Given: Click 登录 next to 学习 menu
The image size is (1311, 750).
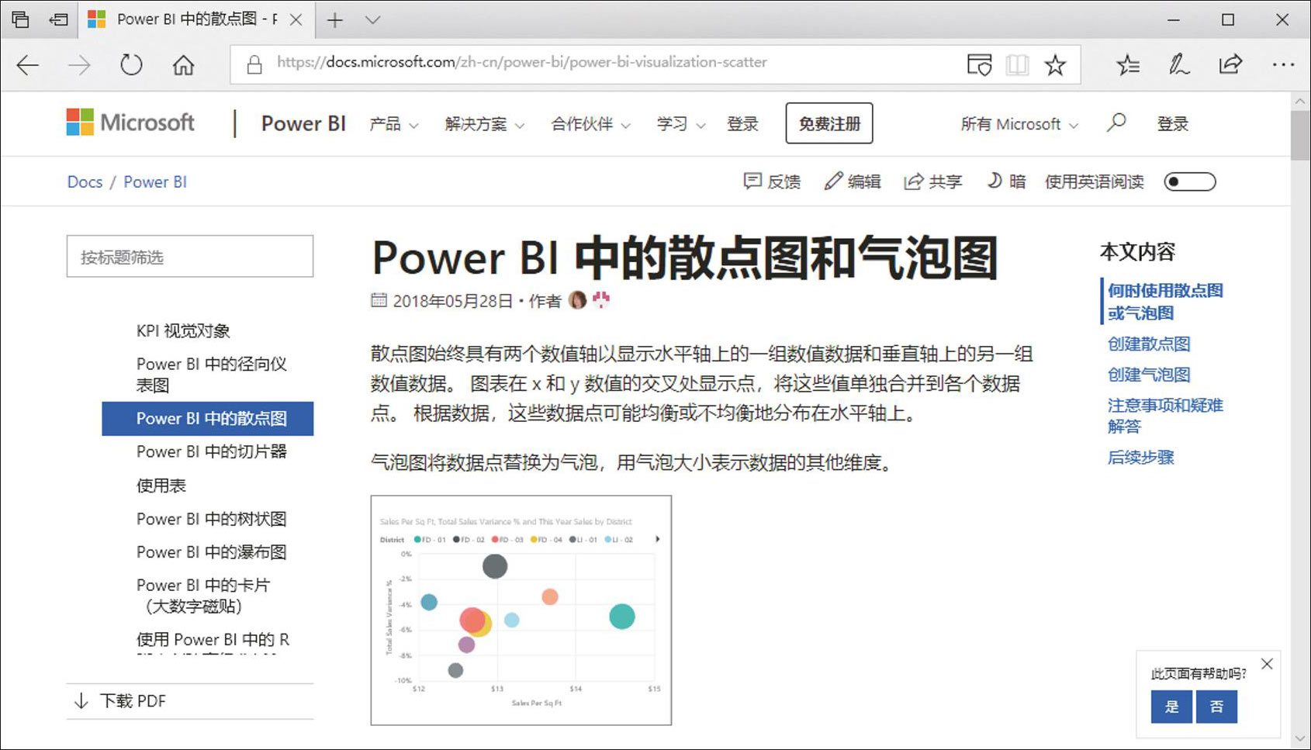Looking at the screenshot, I should point(742,124).
